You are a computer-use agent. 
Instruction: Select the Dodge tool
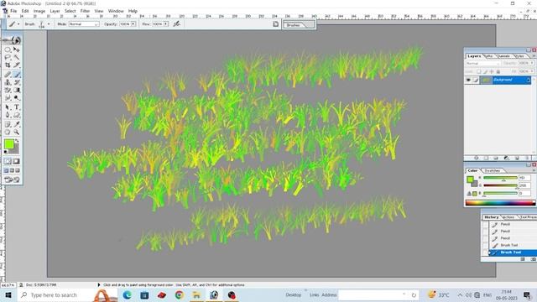(x=17, y=98)
